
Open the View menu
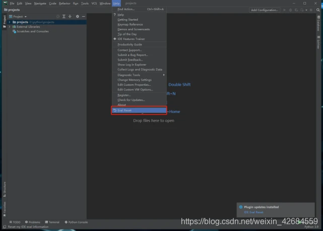pyautogui.click(x=28, y=4)
